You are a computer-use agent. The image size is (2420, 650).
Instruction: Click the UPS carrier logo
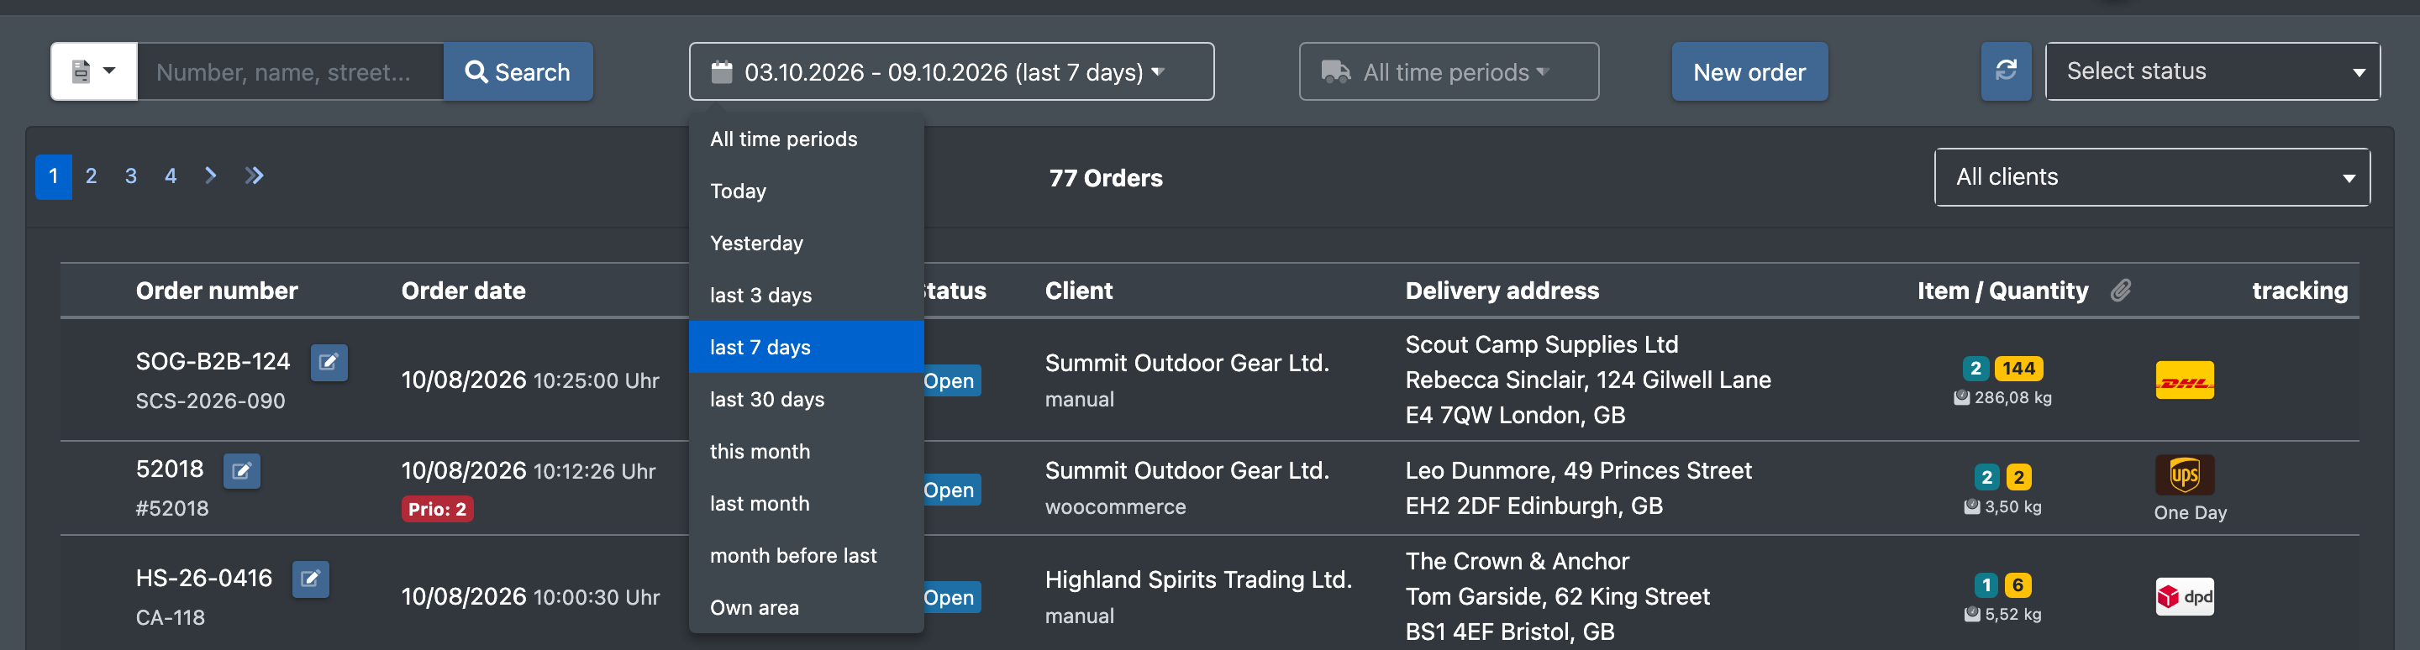[2184, 475]
